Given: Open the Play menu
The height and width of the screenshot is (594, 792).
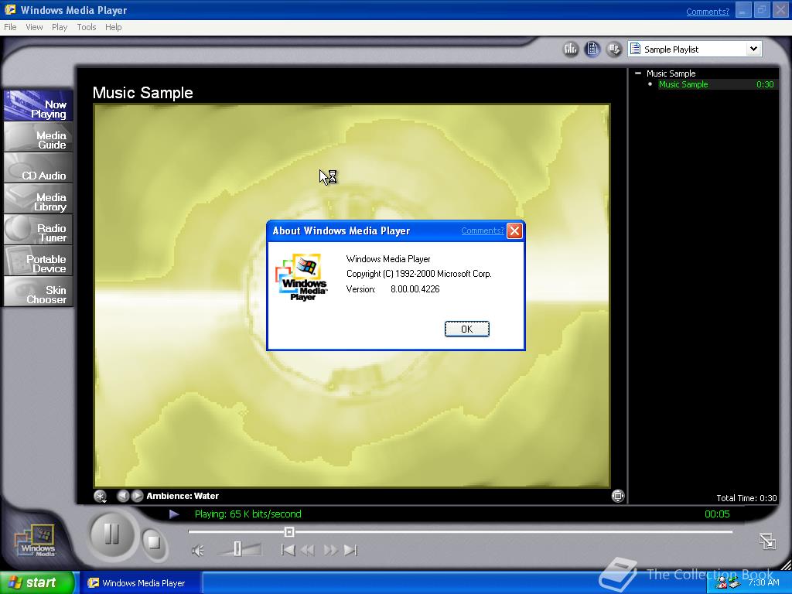Looking at the screenshot, I should [60, 27].
